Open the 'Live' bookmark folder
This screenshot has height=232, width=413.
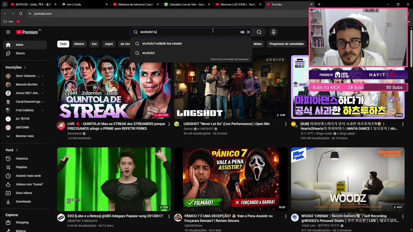8,21
